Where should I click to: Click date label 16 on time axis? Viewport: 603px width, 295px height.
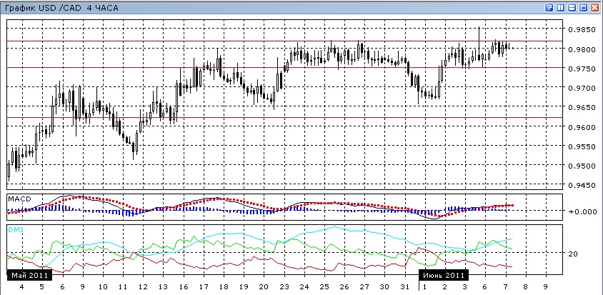183,287
